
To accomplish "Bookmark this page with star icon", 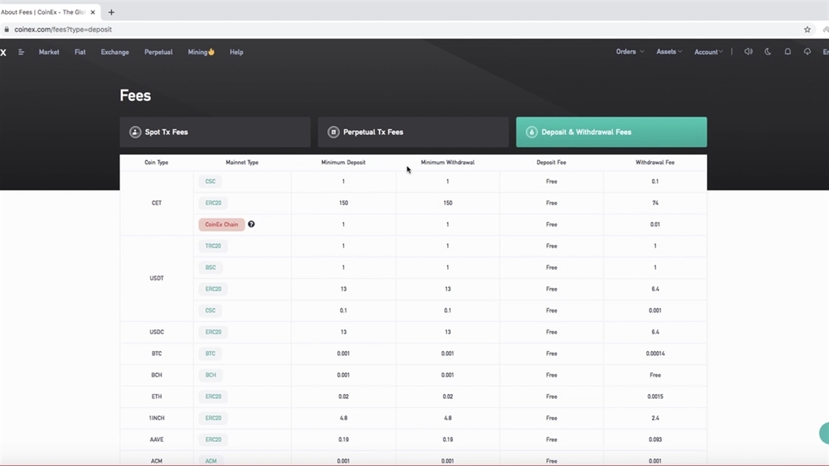I will click(x=807, y=29).
